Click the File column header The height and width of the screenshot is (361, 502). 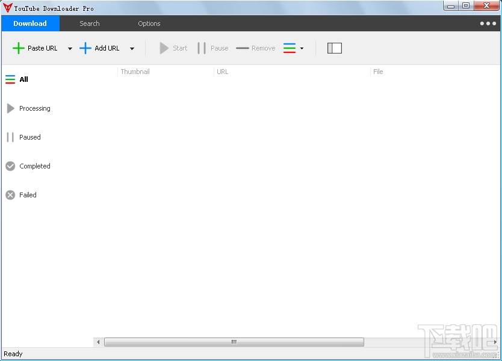(378, 72)
